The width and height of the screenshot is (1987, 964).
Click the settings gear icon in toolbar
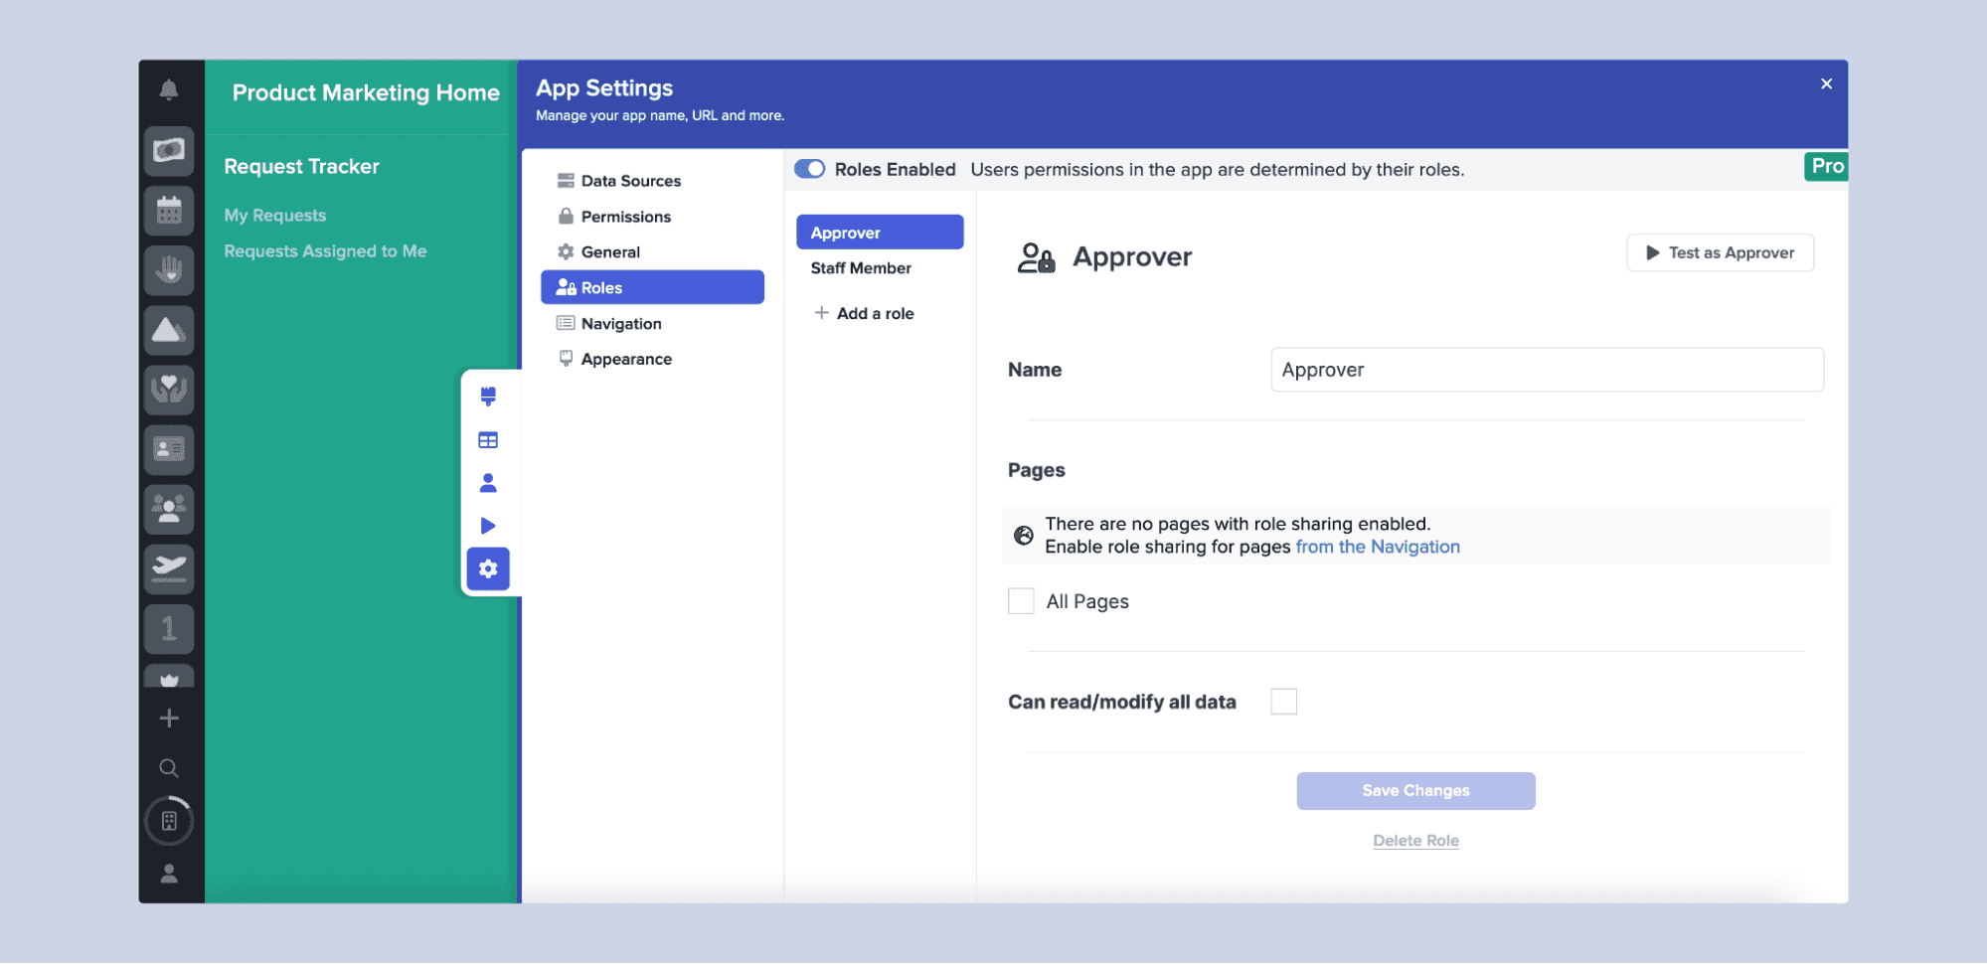pos(488,569)
